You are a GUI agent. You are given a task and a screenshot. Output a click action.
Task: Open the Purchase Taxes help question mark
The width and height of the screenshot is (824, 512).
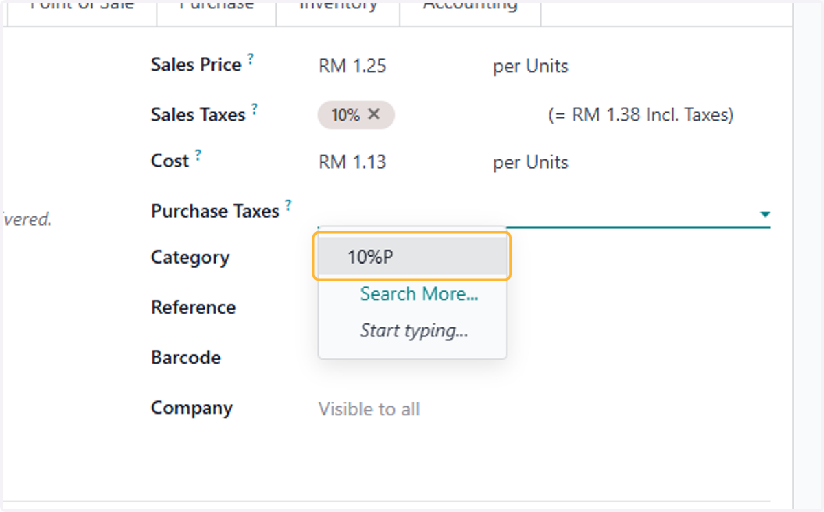point(288,205)
